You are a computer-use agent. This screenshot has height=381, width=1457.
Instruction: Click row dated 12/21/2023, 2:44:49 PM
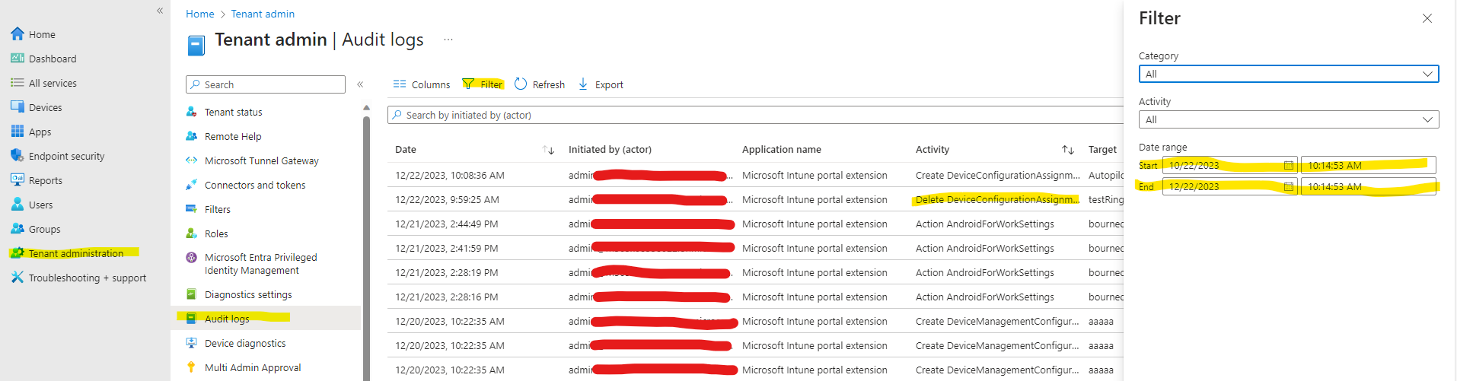(x=755, y=224)
